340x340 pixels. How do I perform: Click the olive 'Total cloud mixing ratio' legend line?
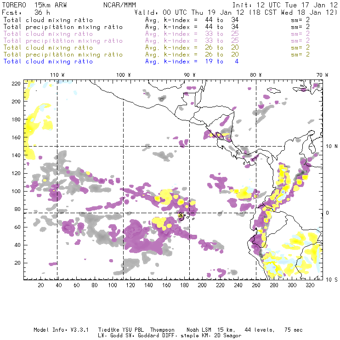pyautogui.click(x=48, y=47)
